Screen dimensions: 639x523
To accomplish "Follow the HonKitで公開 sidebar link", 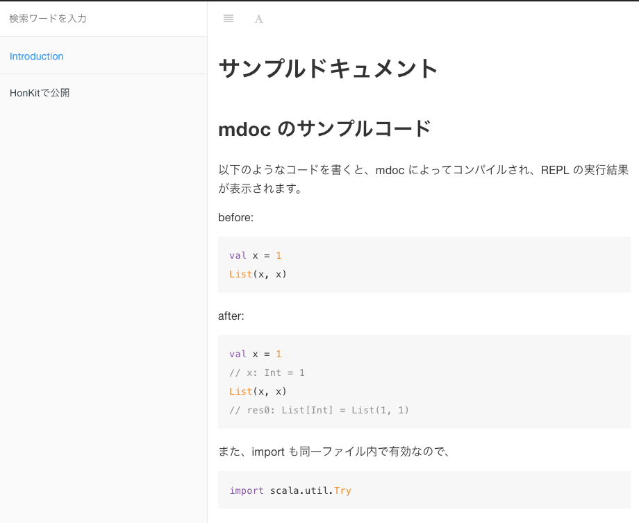I will point(40,93).
